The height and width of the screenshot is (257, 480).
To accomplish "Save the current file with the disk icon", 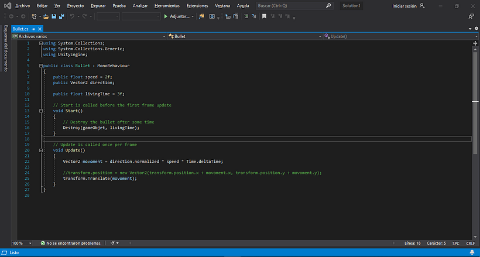I will [x=54, y=16].
